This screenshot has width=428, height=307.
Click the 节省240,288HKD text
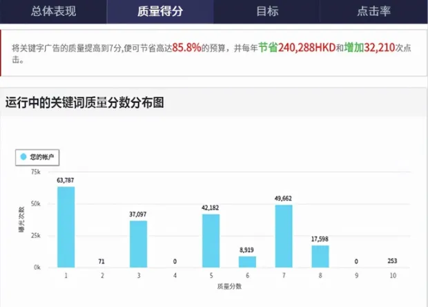click(x=297, y=48)
